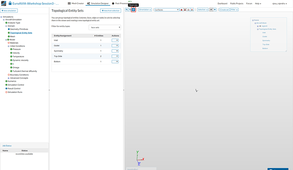
Task: Open Actions dropdown for Top-Side row
Action: coord(115,56)
